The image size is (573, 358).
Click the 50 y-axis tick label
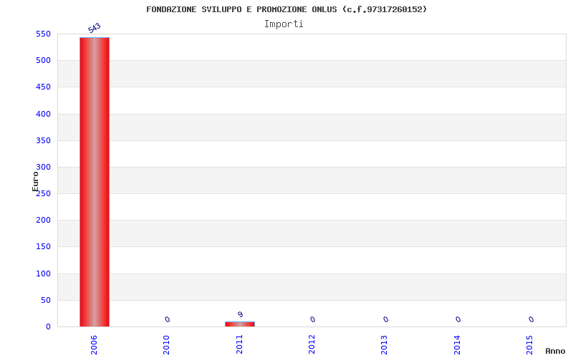46,300
